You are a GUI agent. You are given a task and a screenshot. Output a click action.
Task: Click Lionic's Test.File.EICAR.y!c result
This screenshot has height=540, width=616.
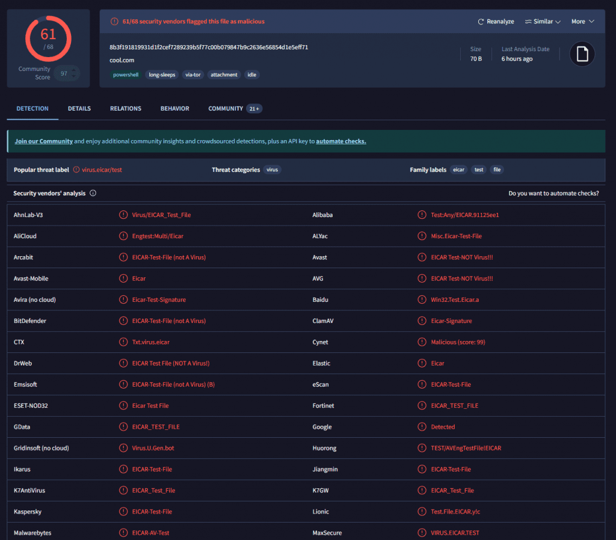pyautogui.click(x=455, y=512)
